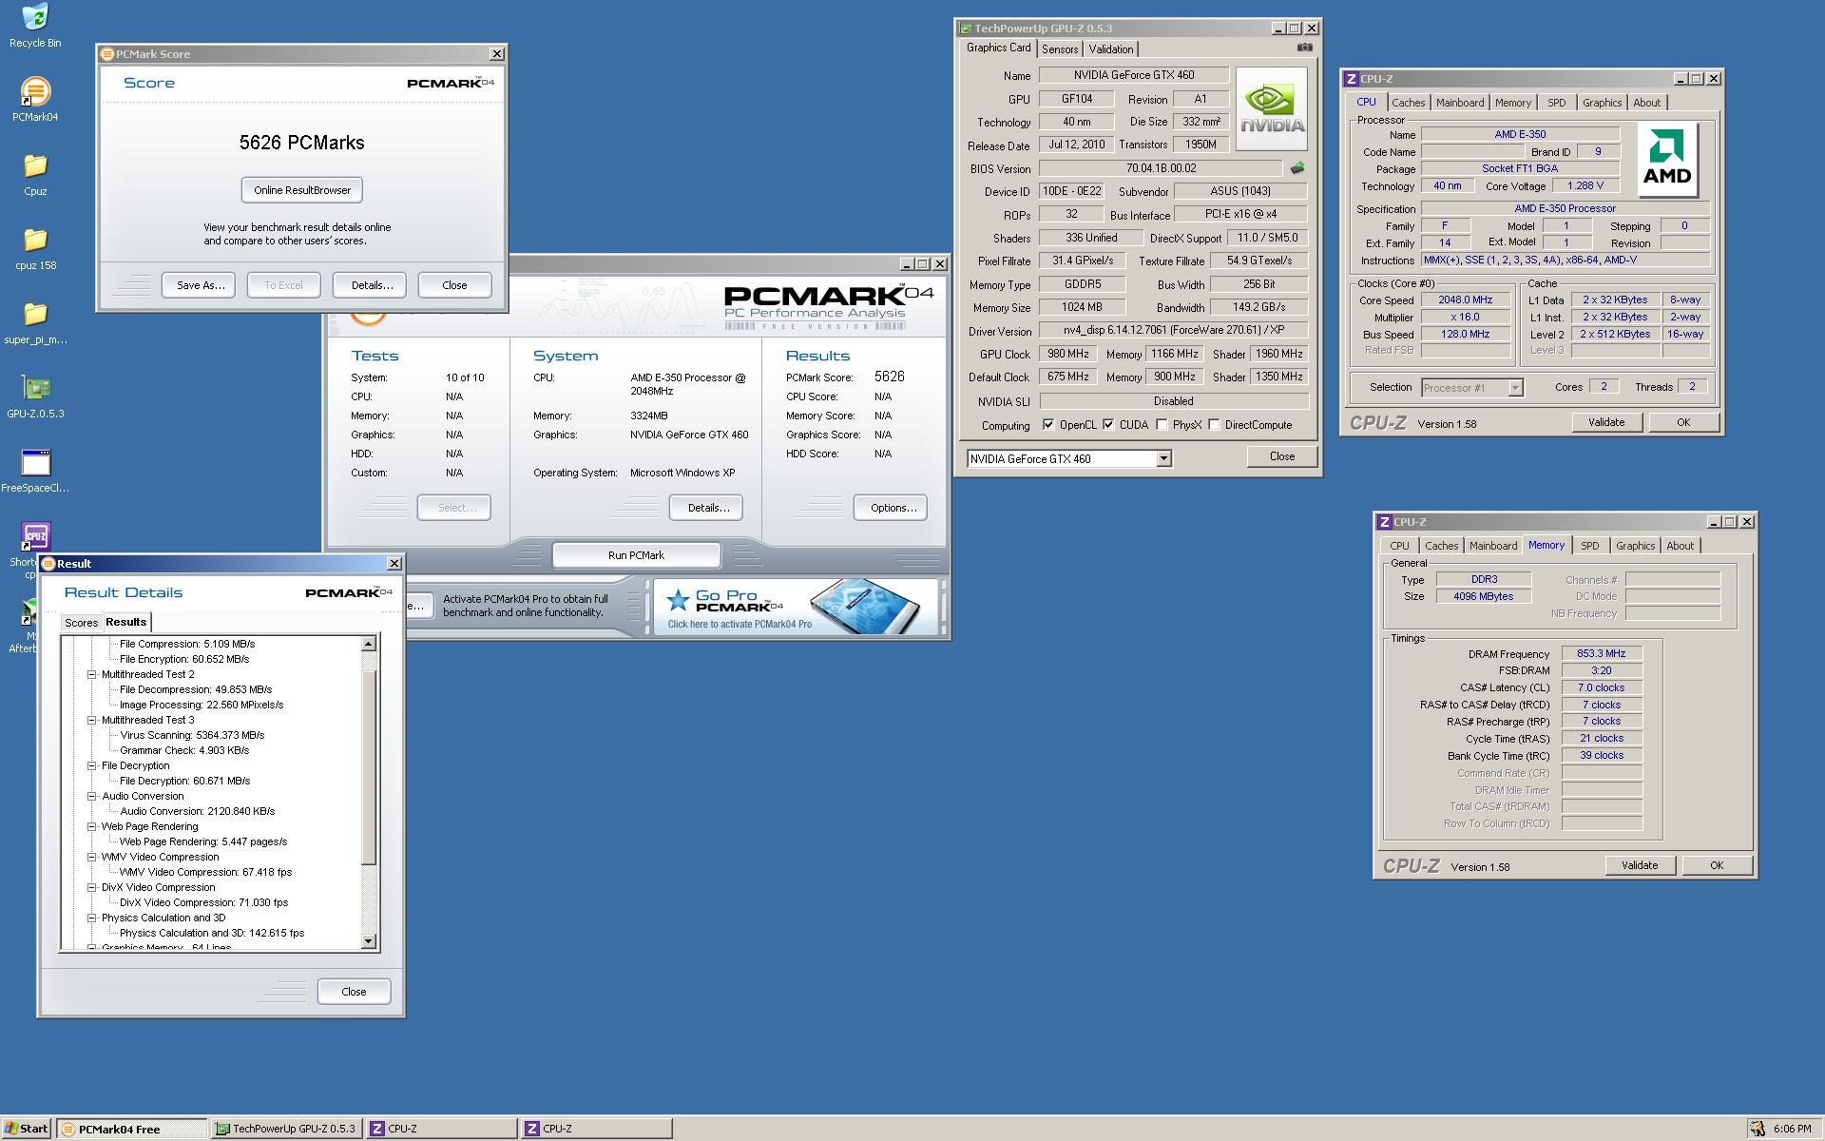The width and height of the screenshot is (1825, 1141).
Task: Switch to Validation tab in GPU-Z
Action: click(1110, 49)
